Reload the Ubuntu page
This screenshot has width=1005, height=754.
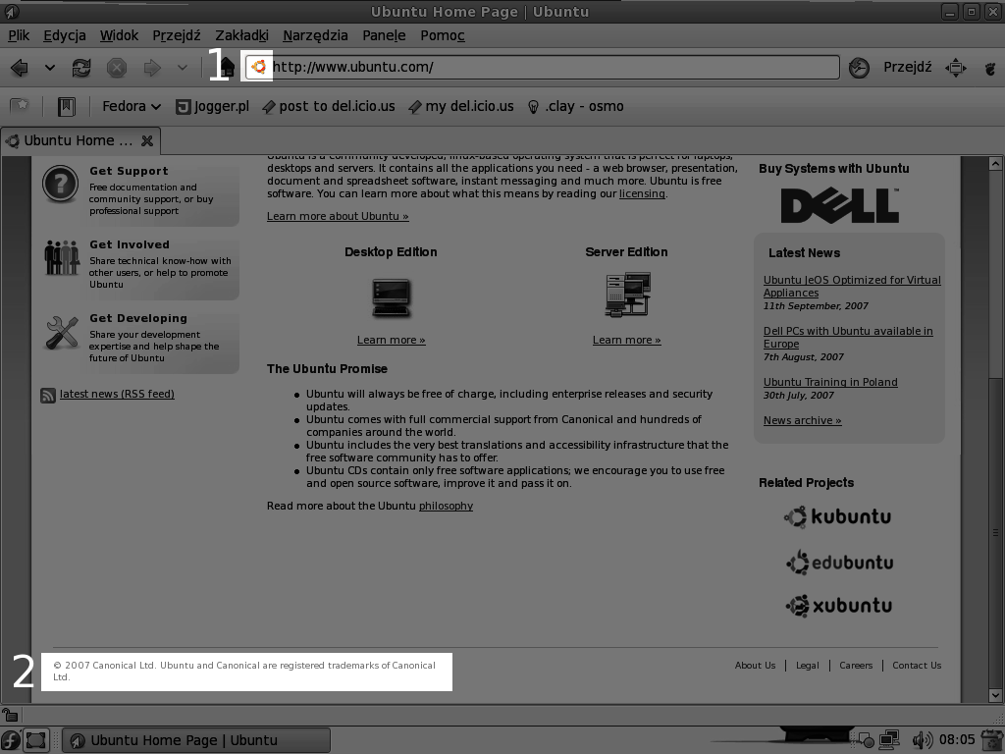(x=81, y=68)
